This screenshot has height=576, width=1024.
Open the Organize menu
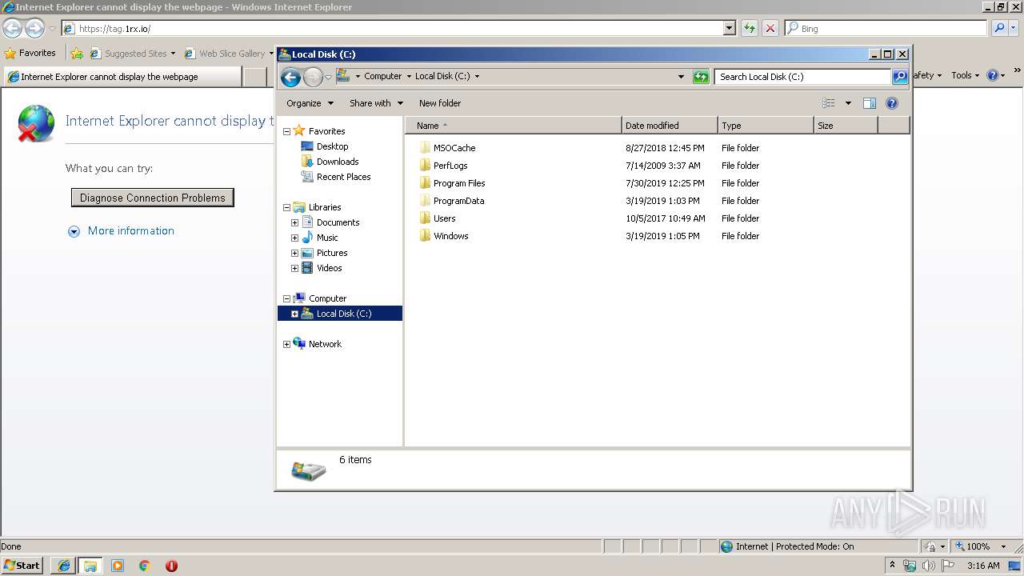point(310,103)
